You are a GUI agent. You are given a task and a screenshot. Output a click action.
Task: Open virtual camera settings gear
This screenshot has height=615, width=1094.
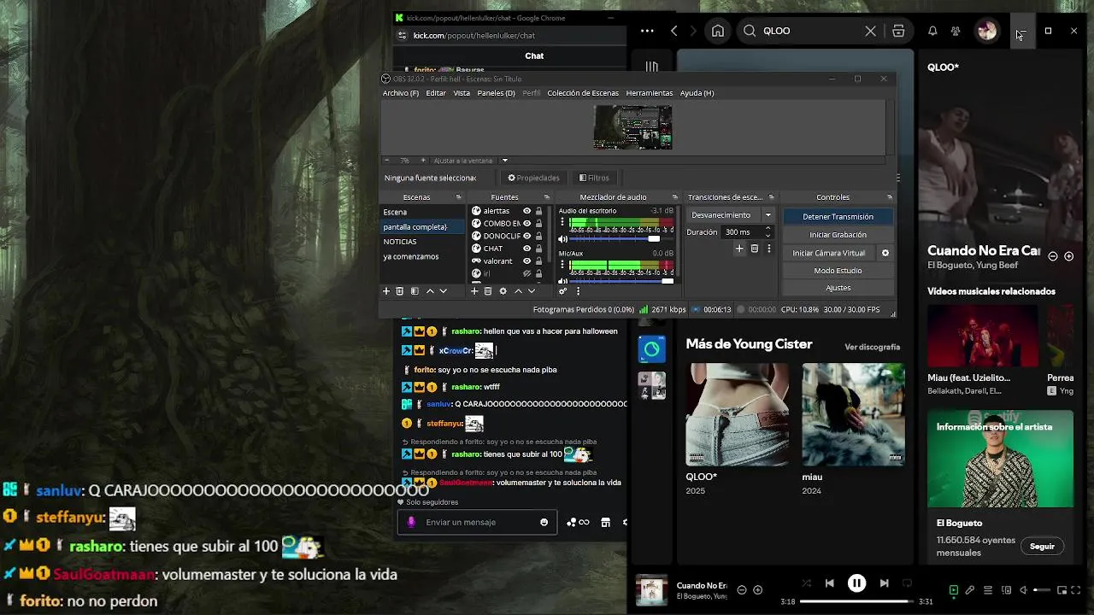(x=885, y=253)
